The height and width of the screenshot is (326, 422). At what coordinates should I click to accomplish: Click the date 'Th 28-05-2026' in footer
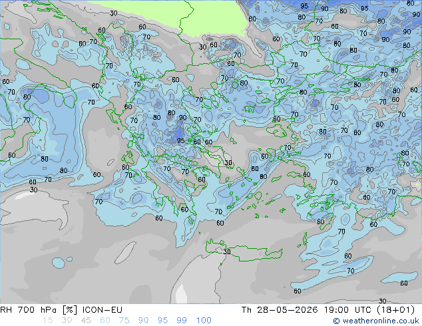pos(280,310)
